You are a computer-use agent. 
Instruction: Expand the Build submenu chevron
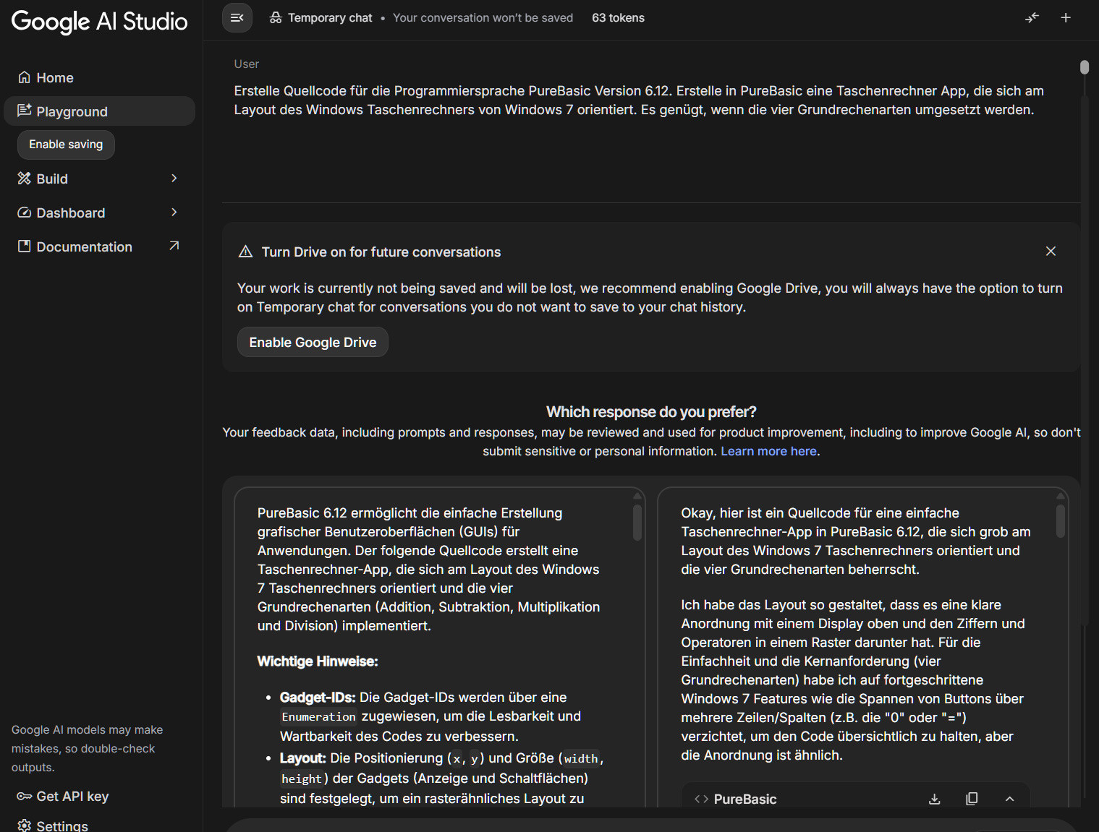(174, 179)
